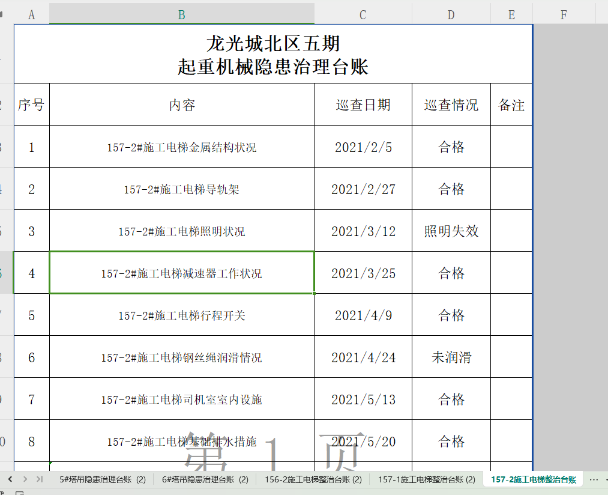Click the previous sheet navigation arrow
This screenshot has height=495, width=608.
pyautogui.click(x=10, y=479)
